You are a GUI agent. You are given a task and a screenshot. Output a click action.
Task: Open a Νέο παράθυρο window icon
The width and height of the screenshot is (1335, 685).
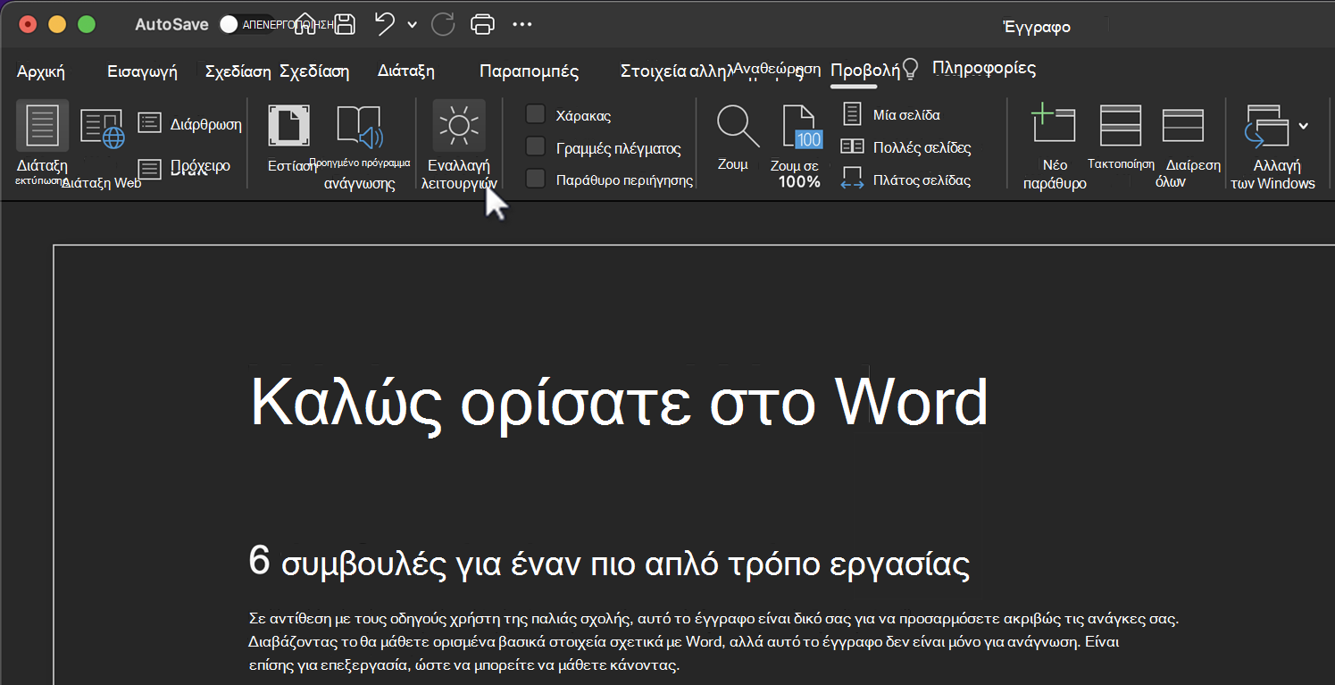point(1053,123)
